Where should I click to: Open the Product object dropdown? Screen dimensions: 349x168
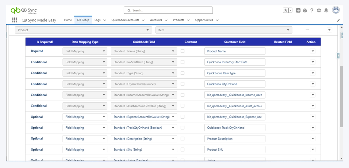83,30
